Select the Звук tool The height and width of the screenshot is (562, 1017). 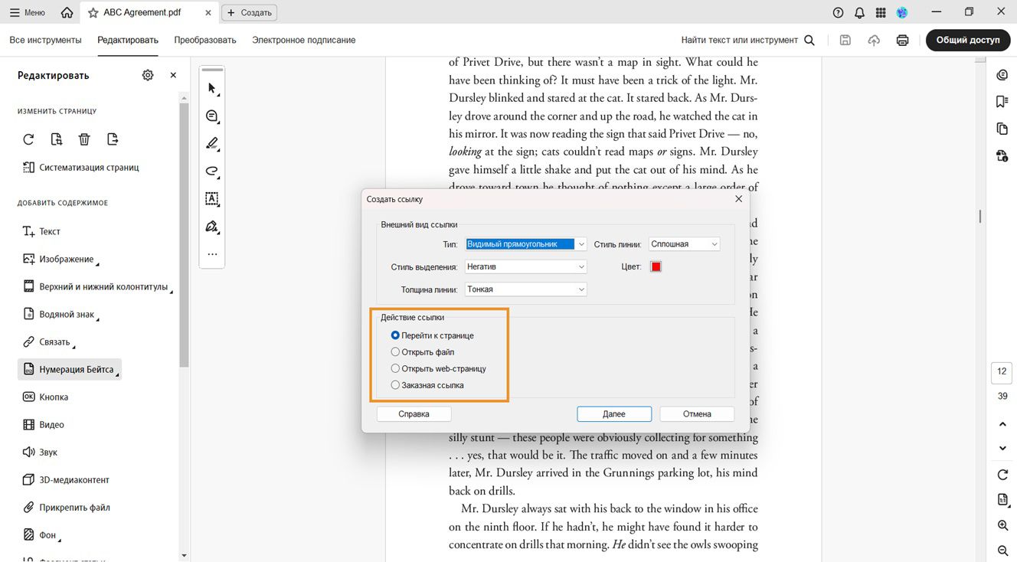(40, 452)
